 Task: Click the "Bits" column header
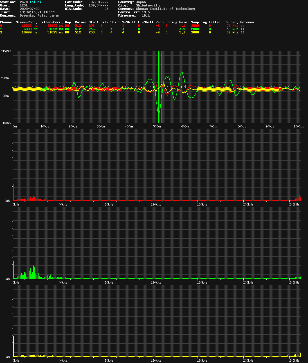pos(104,22)
